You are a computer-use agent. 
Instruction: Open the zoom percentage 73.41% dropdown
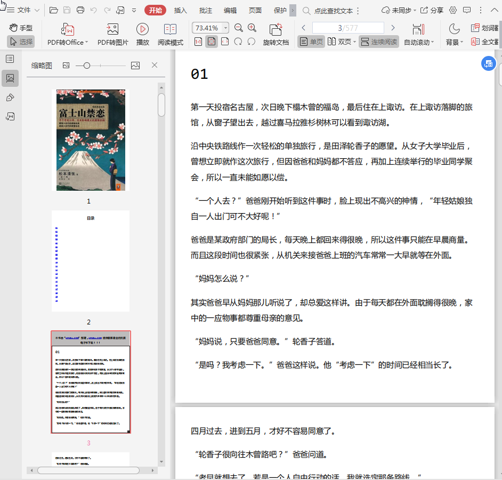226,28
